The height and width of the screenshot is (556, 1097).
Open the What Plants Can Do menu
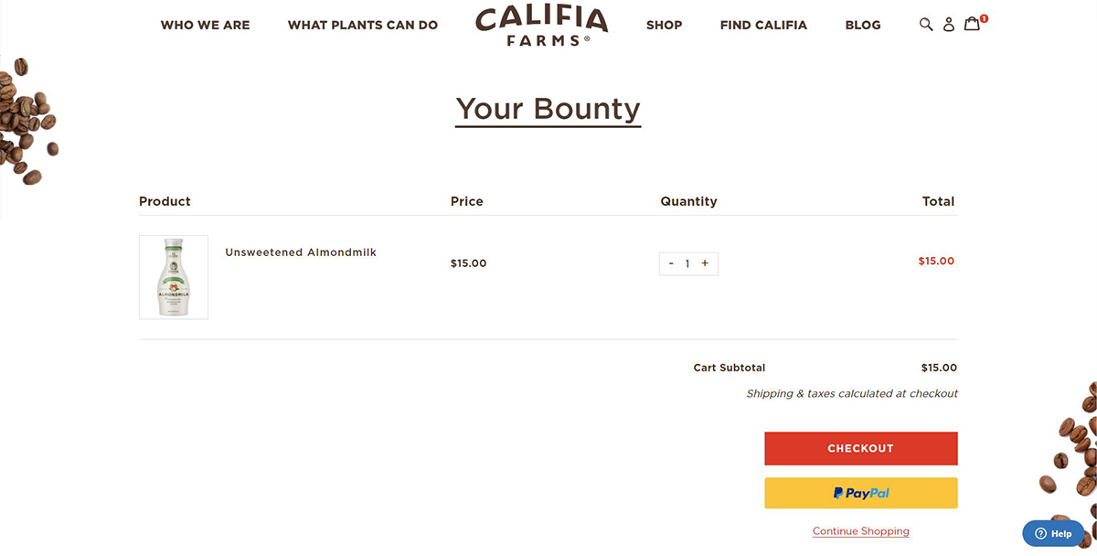tap(363, 25)
